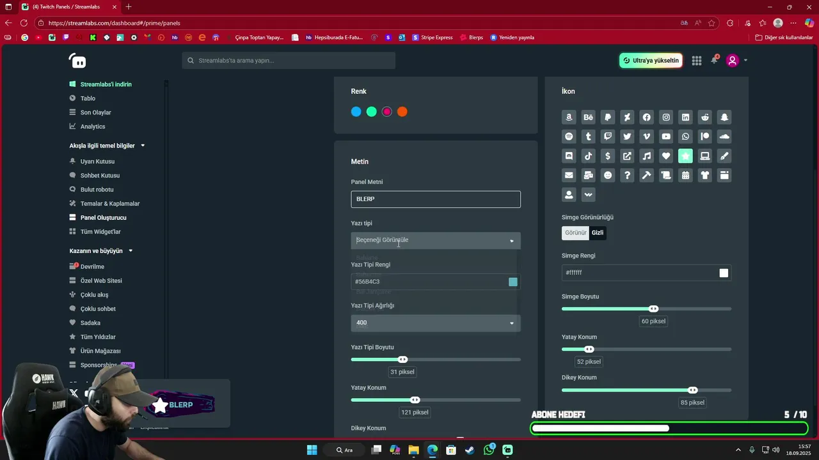Open the notifications bell

[714, 60]
